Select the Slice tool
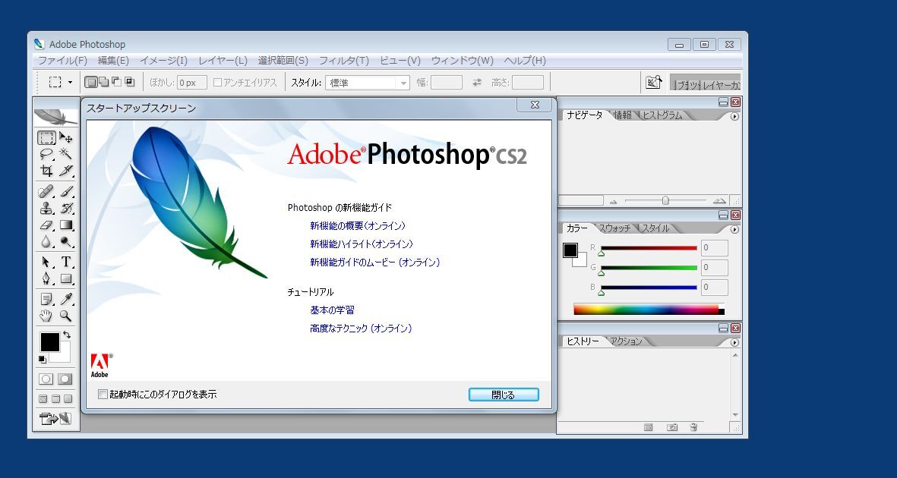This screenshot has height=478, width=897. (66, 171)
